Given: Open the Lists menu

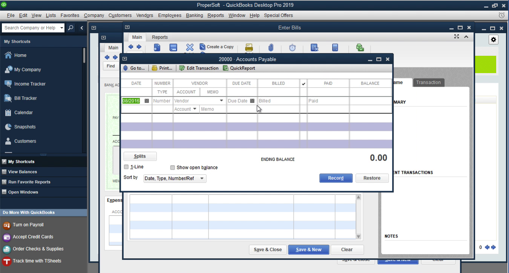Looking at the screenshot, I should [51, 15].
